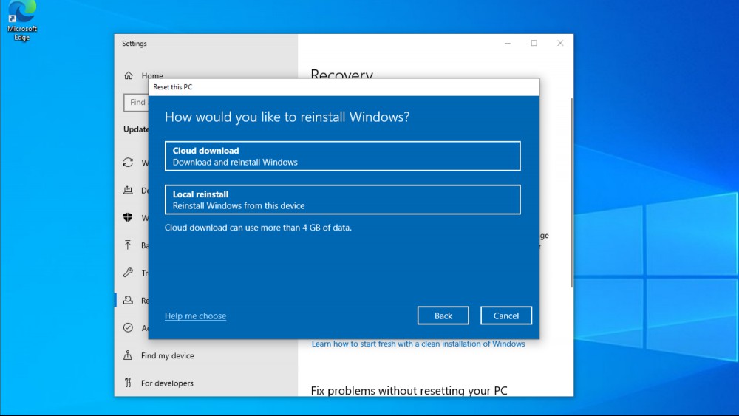Open the Help me choose link
This screenshot has height=416, width=739.
196,316
